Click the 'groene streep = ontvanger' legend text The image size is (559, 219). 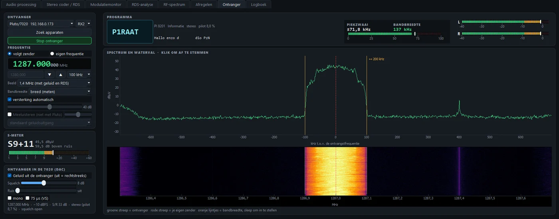click(x=127, y=210)
